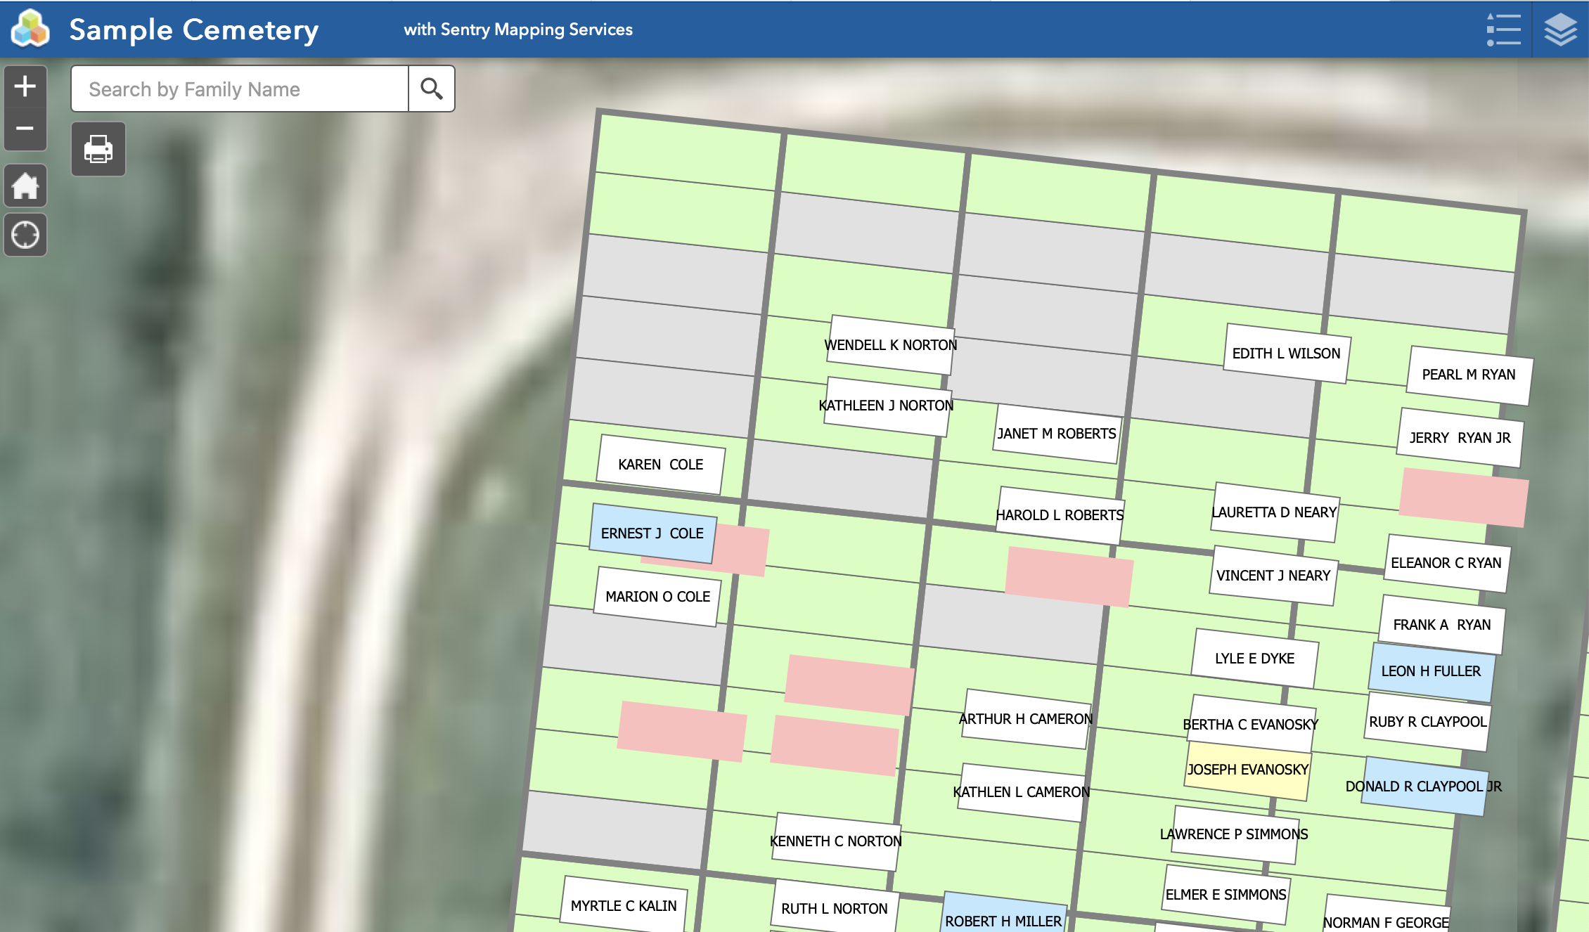Click the KAREN COLE plot label
This screenshot has width=1589, height=932.
[660, 465]
